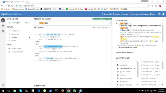Click the save regex disk icon
Image resolution: width=166 pixels, height=93 pixels.
point(9,23)
